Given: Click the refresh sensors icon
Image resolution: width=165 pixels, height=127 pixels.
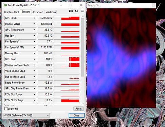Looking at the screenshot, I should coord(76,11).
